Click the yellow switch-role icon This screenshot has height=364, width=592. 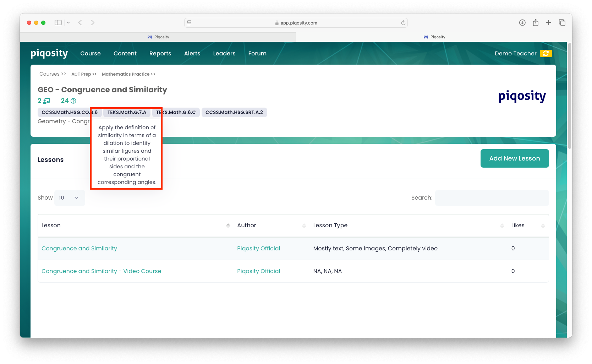coord(546,53)
